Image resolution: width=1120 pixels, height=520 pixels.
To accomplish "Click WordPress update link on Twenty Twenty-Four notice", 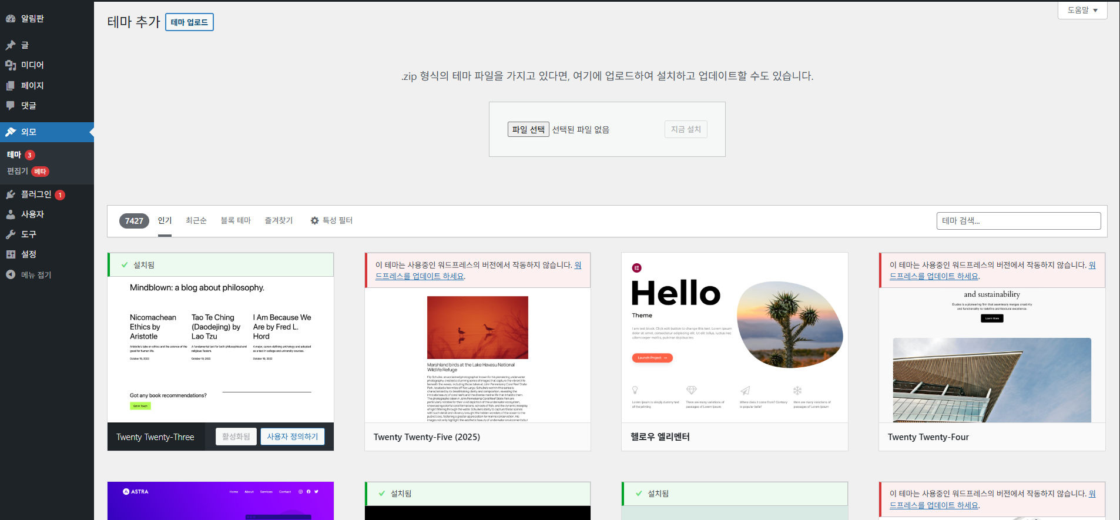I will pyautogui.click(x=934, y=276).
